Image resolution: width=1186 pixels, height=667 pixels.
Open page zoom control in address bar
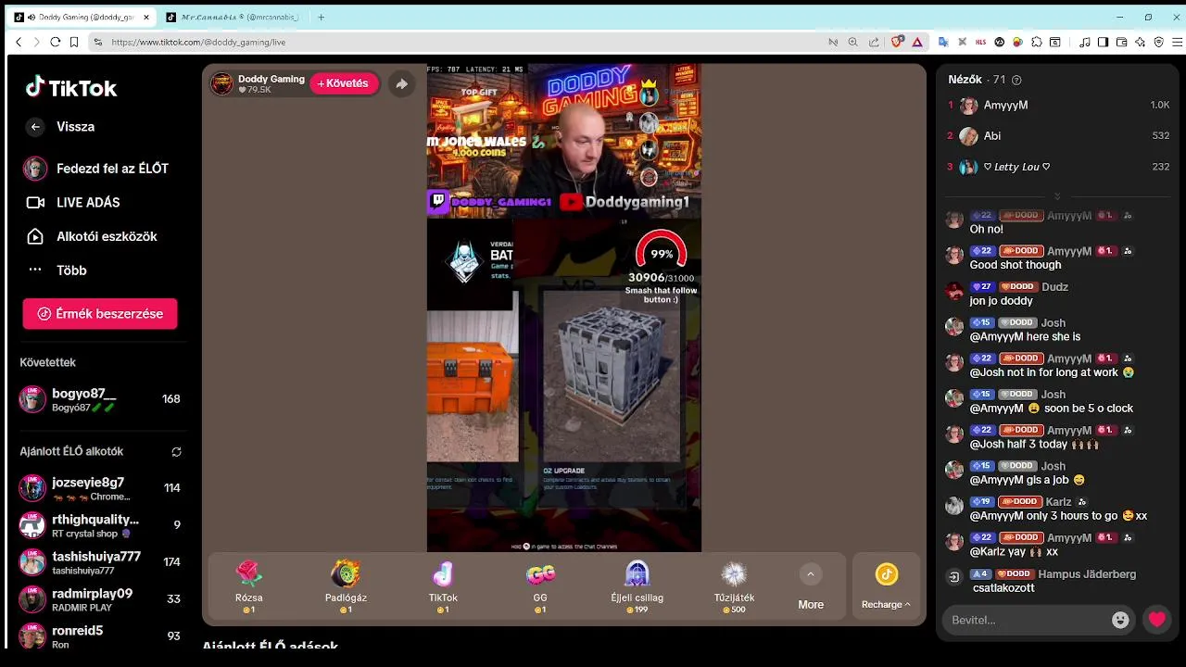(854, 42)
